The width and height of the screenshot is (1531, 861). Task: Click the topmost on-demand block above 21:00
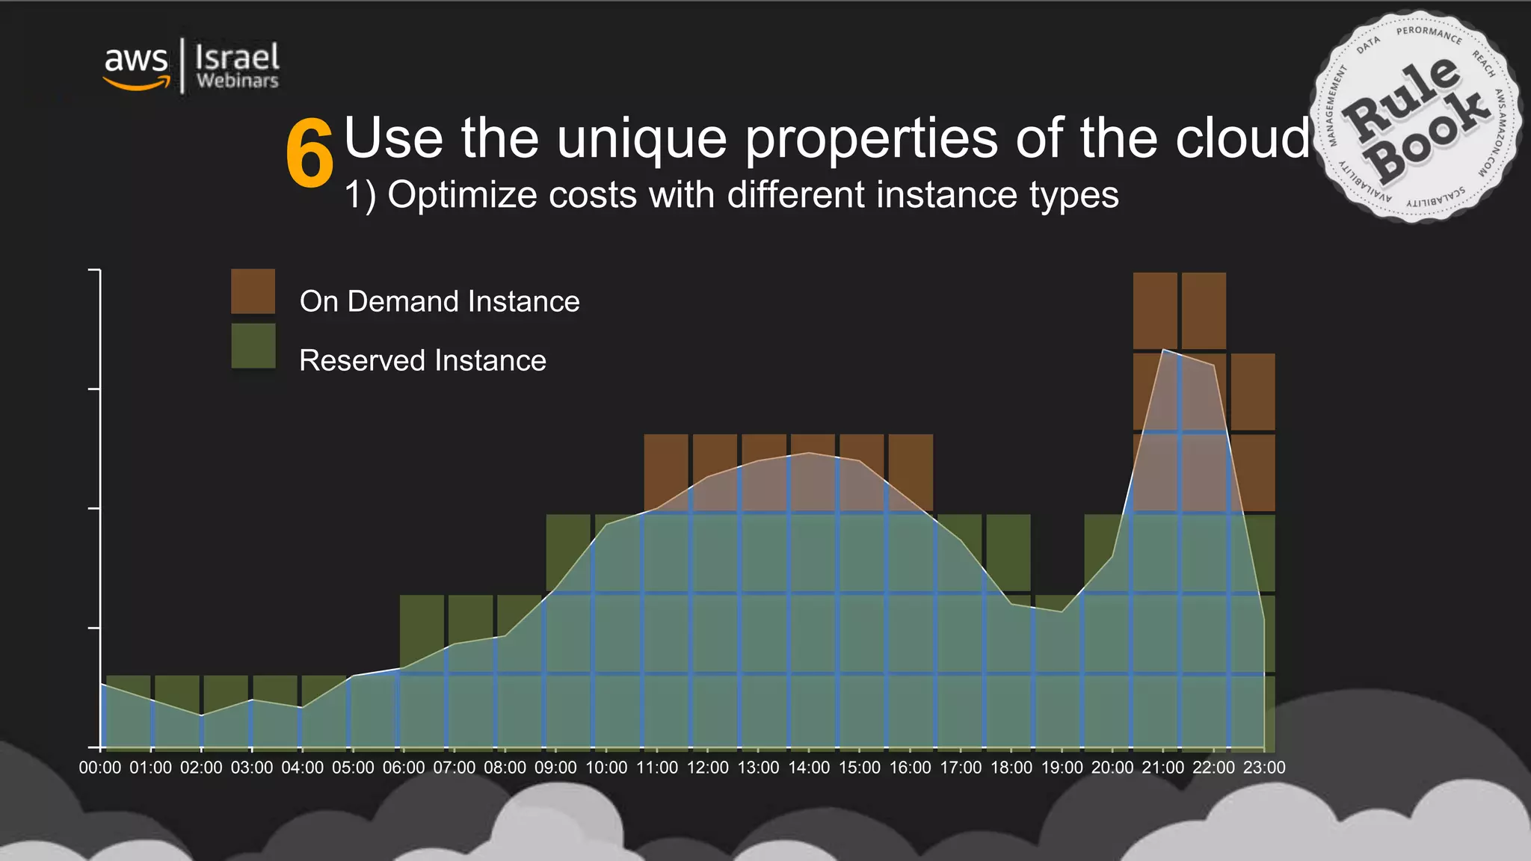pos(1155,310)
